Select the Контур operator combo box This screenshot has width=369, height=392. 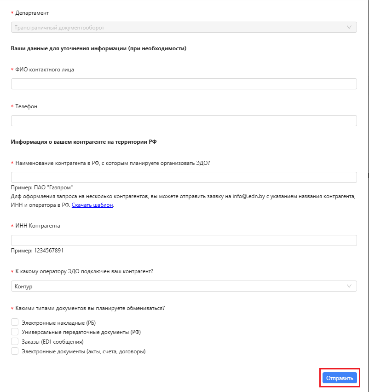(184, 286)
